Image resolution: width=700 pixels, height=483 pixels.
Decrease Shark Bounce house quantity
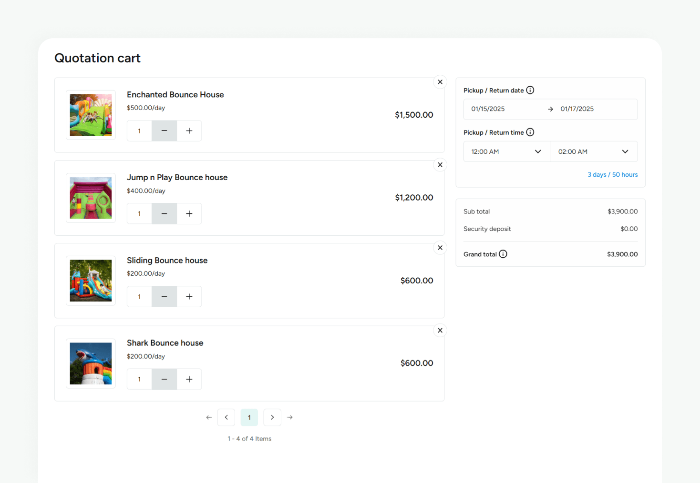[164, 379]
